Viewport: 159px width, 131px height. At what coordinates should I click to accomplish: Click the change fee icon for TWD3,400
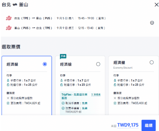[x=115, y=103]
